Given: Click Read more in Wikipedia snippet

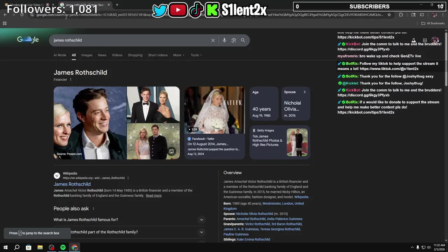Looking at the screenshot, I should pyautogui.click(x=154, y=196).
